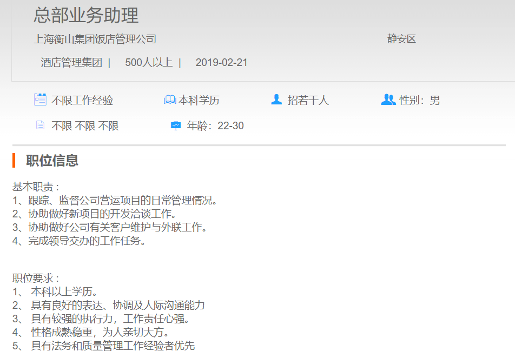Click the open book icon beside 本科学历
Viewport: 515px width, 358px height.
[x=170, y=100]
